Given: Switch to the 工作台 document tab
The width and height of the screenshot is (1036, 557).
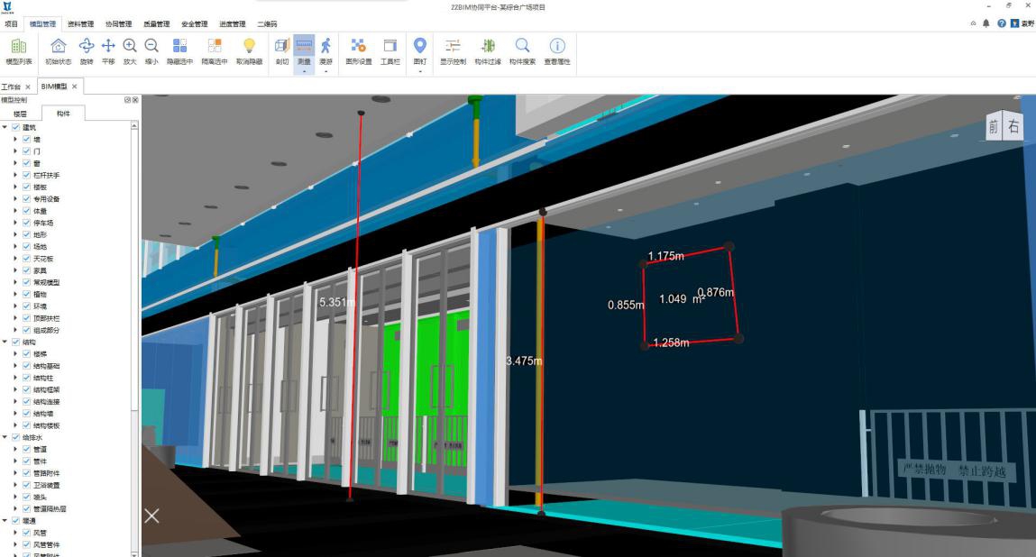Looking at the screenshot, I should pos(11,87).
